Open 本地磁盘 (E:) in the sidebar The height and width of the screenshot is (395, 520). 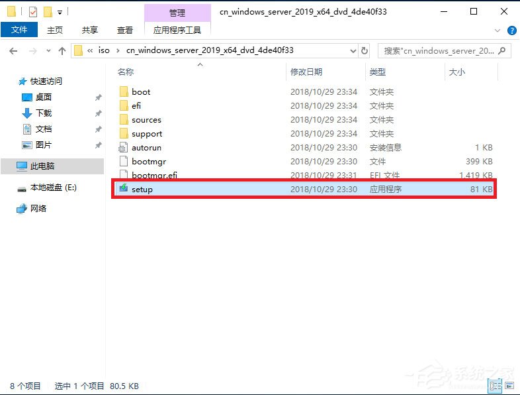point(53,188)
